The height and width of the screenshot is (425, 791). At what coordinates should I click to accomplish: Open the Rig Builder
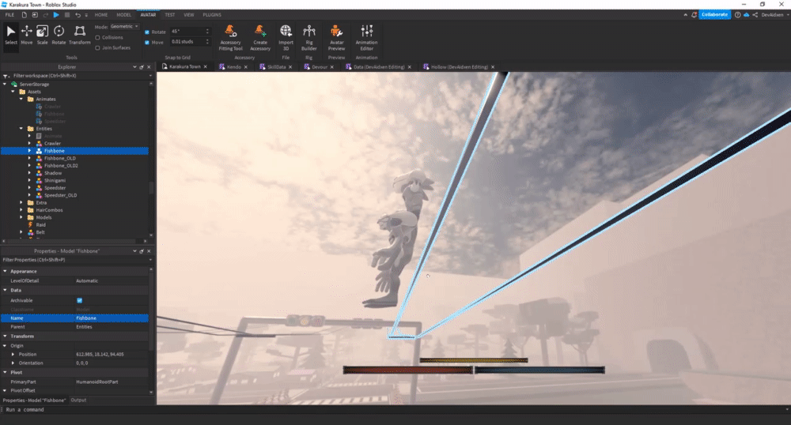pos(308,38)
